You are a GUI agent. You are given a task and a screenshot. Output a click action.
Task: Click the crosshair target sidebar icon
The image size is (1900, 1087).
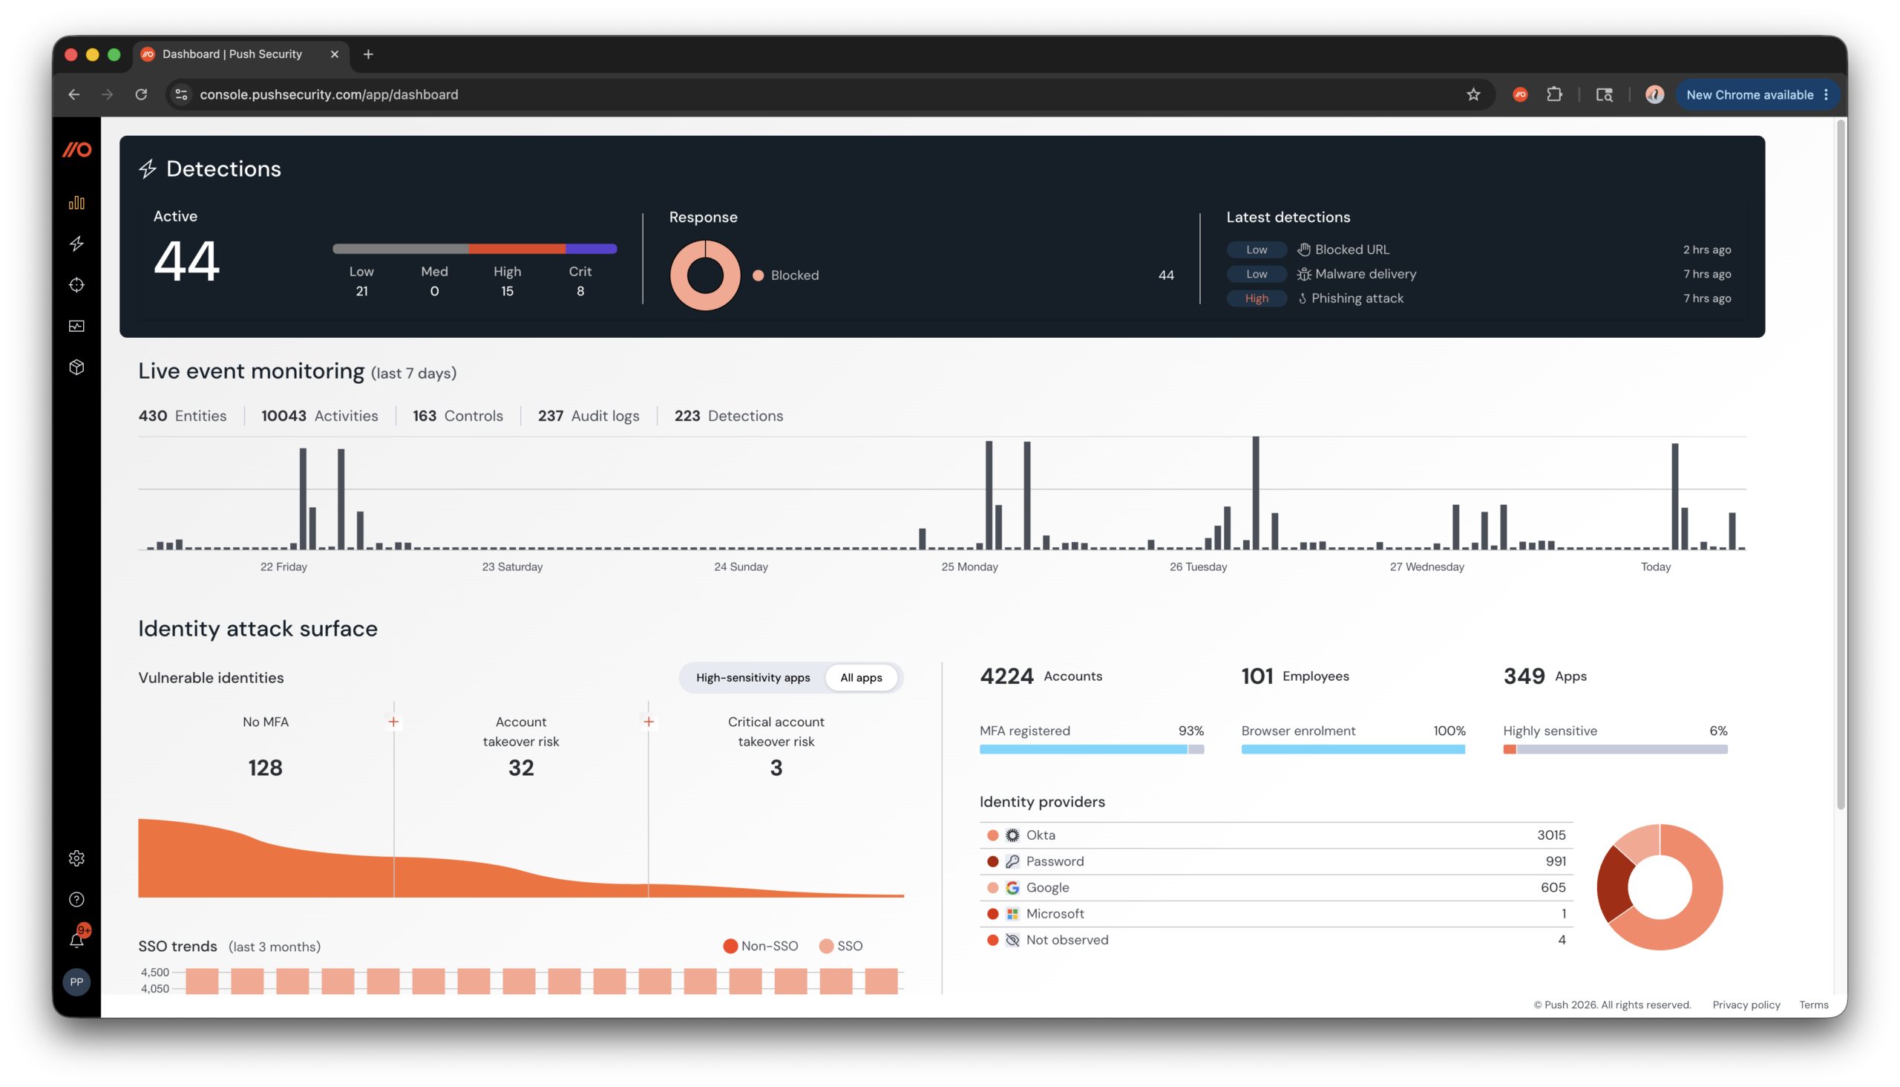[76, 285]
